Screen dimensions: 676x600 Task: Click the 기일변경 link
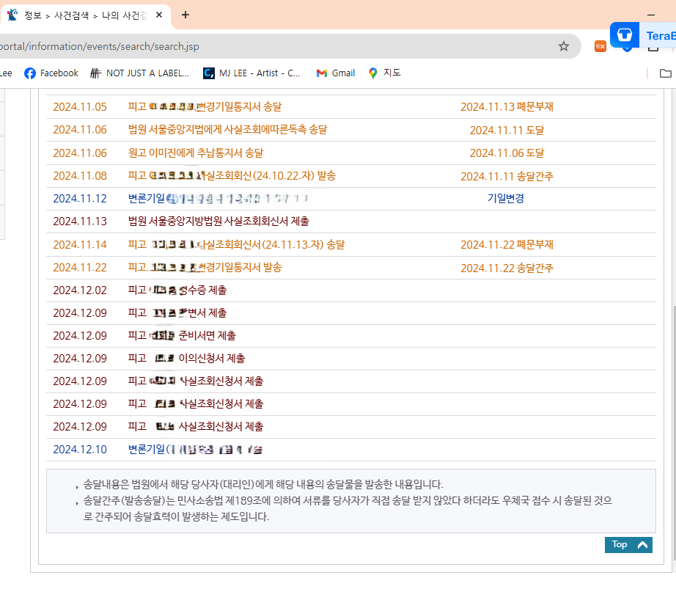pyautogui.click(x=505, y=198)
